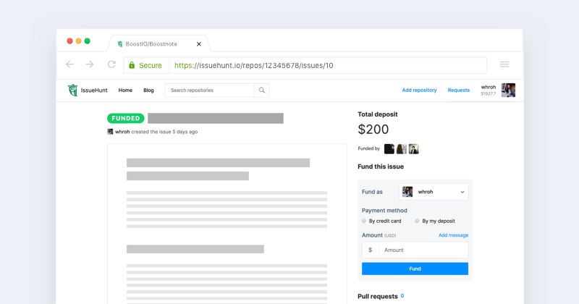Screen dimensions: 579x304
Task: Click the IssueHunt logo icon
Action: tap(73, 90)
